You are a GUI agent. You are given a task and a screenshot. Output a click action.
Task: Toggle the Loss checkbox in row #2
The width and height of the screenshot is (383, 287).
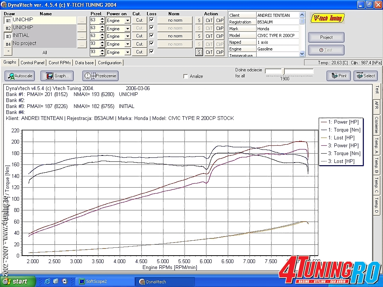(x=151, y=27)
